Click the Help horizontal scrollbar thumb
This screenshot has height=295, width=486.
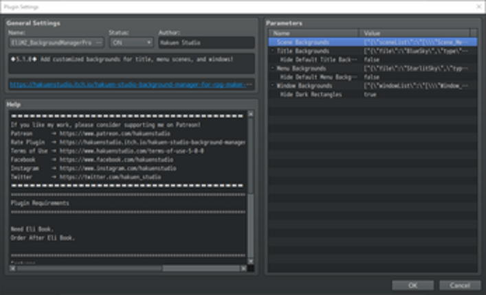[x=89, y=268]
